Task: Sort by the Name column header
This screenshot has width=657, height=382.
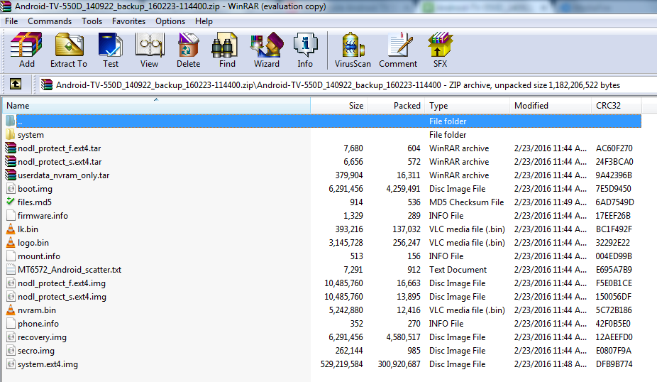Action: (156, 106)
